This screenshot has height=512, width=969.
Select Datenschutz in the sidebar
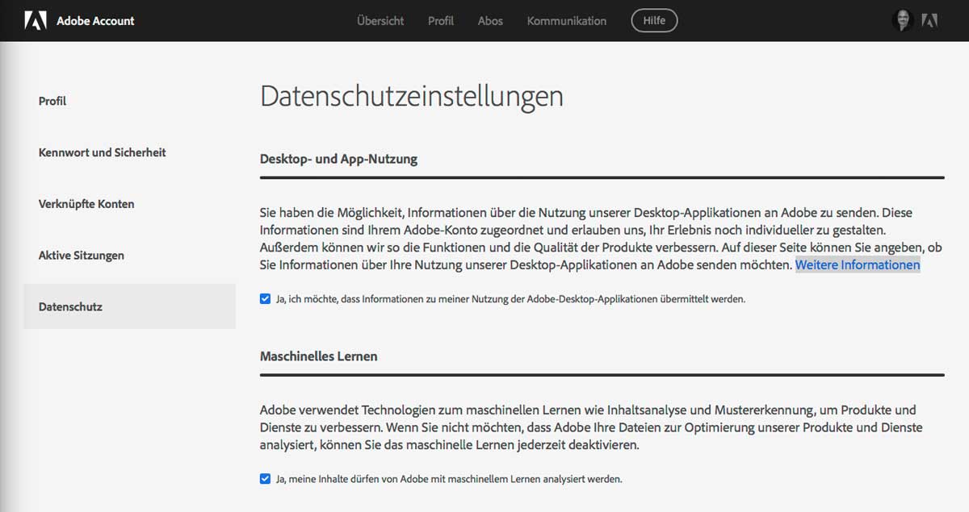pos(71,307)
